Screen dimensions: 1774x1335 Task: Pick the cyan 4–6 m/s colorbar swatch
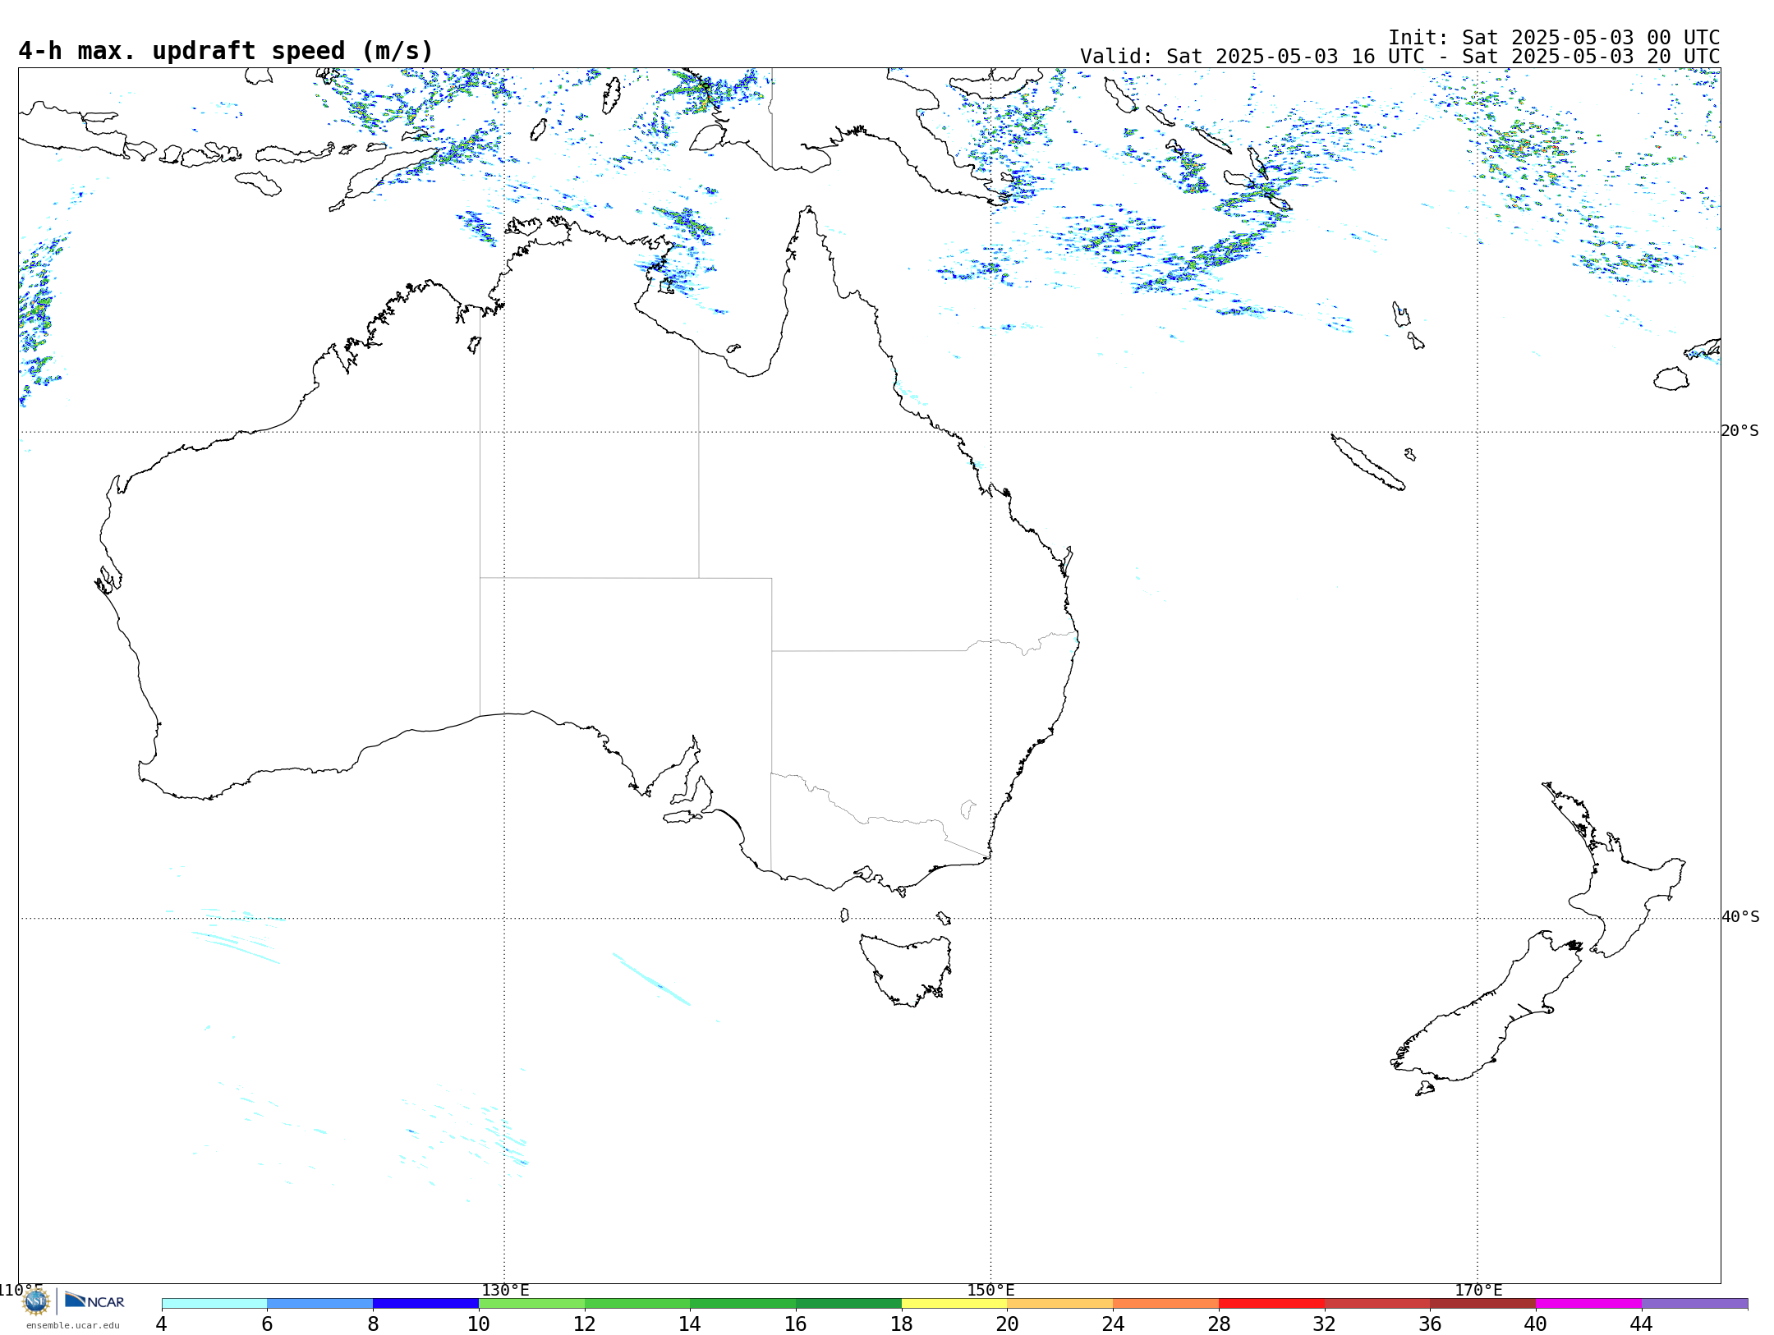click(214, 1304)
